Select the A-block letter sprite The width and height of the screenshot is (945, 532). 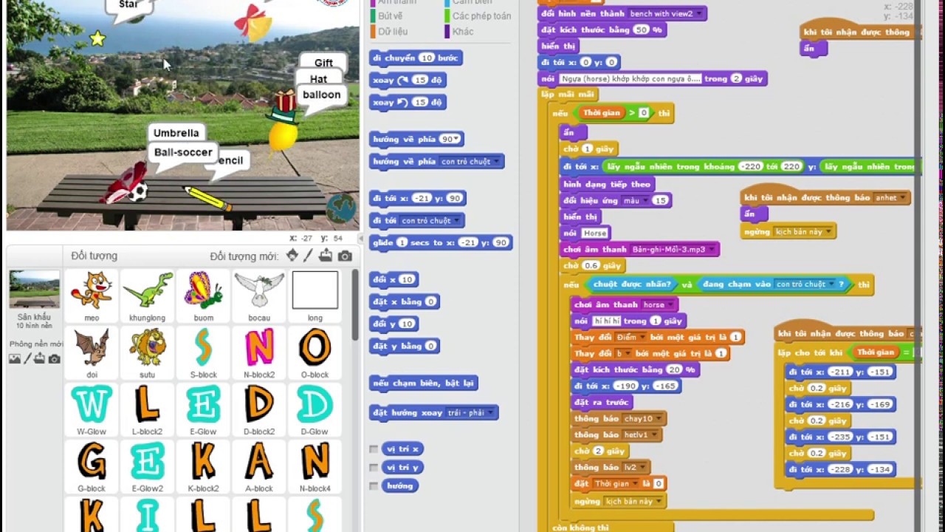pos(259,466)
